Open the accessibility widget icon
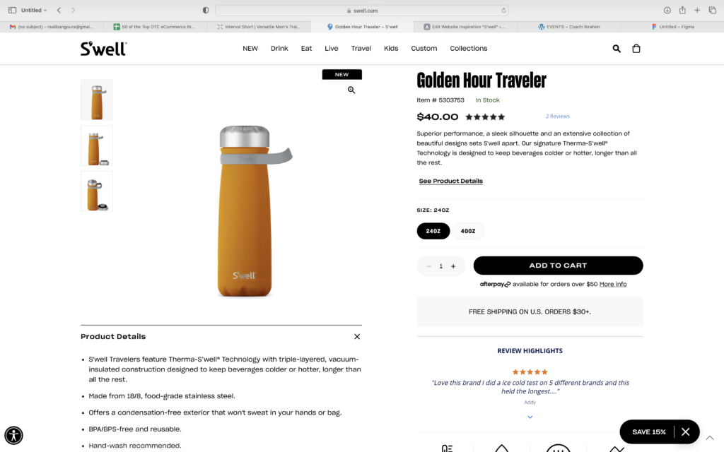This screenshot has height=452, width=724. pos(14,435)
